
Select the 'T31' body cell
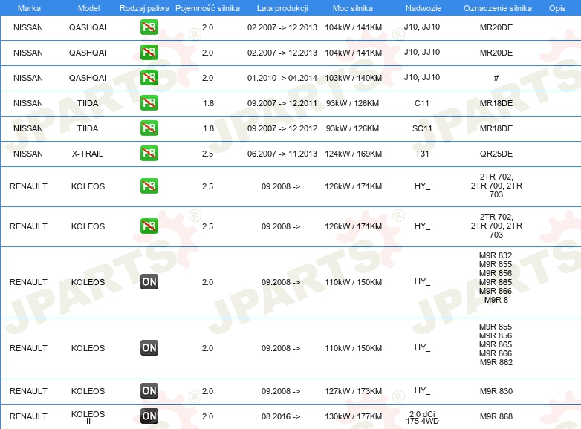pos(422,154)
